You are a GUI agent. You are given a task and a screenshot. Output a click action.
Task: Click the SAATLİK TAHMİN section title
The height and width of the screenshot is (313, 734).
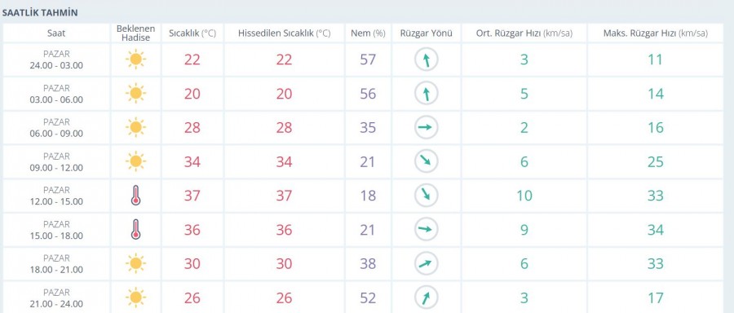click(x=40, y=12)
